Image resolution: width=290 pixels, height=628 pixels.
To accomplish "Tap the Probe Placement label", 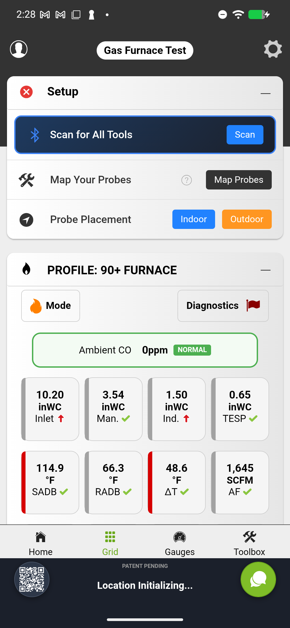I will click(91, 220).
